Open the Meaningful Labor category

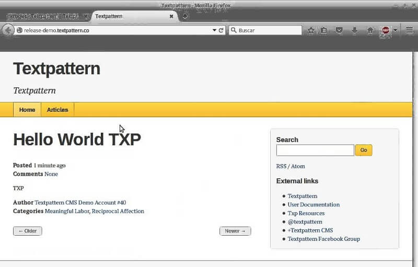coord(67,211)
